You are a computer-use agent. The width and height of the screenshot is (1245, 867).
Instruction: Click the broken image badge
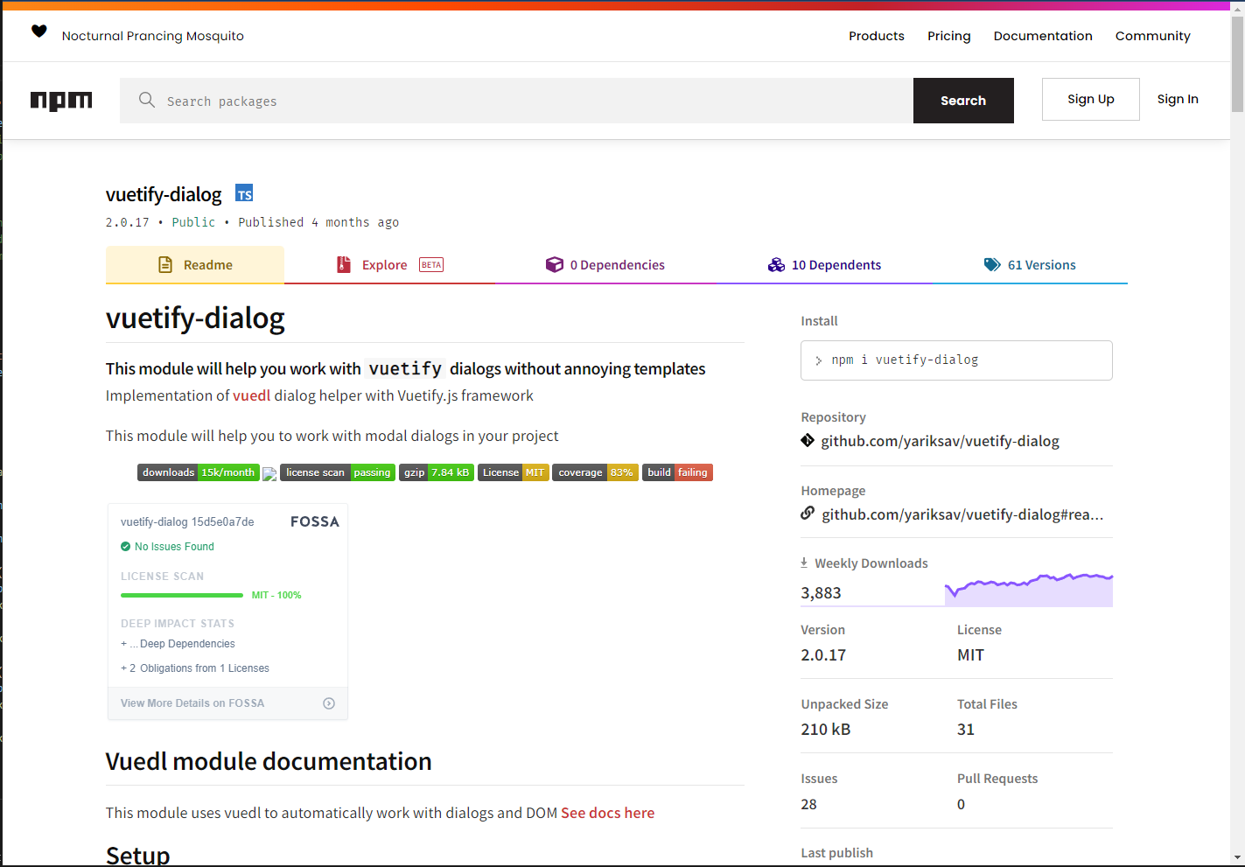[269, 473]
